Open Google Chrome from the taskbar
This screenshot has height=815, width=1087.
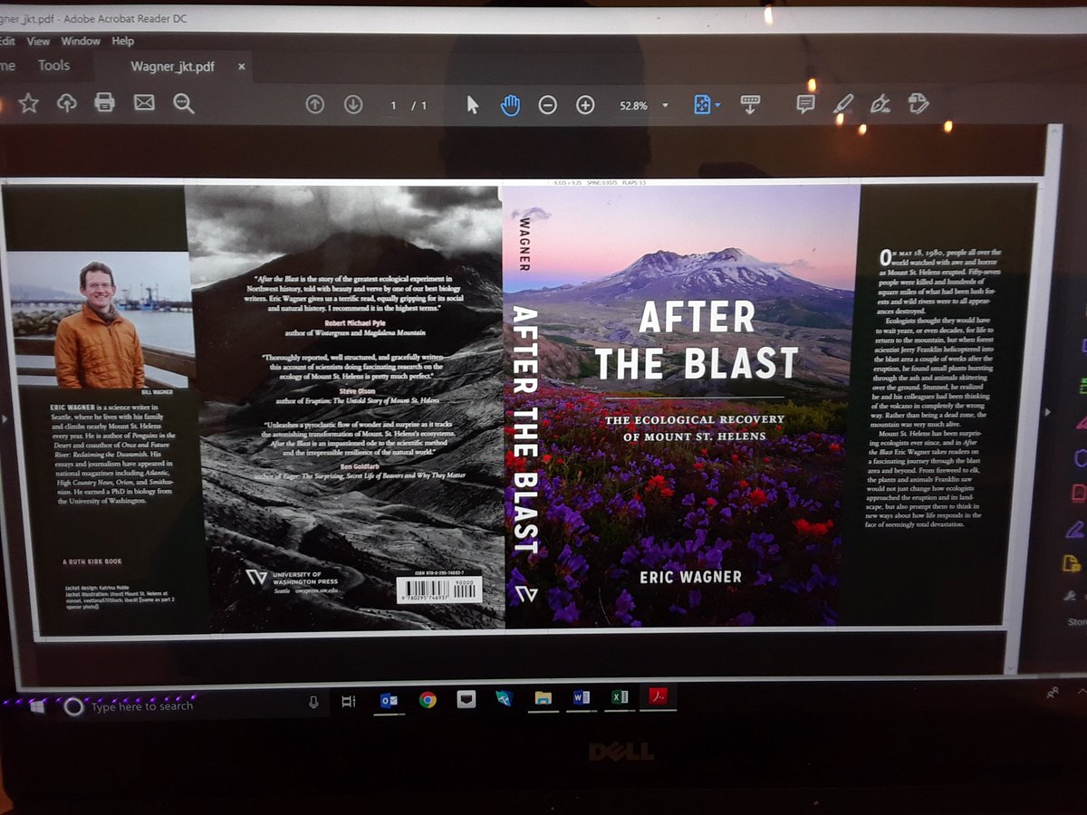pos(428,699)
